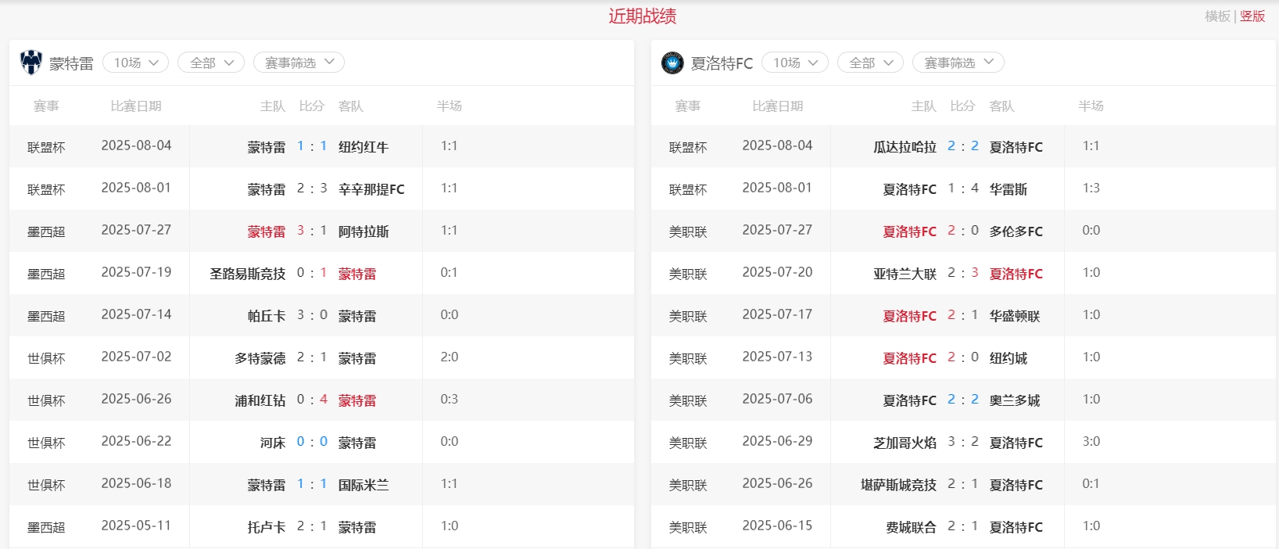Select the 芝加哥火焰 team link

click(905, 443)
